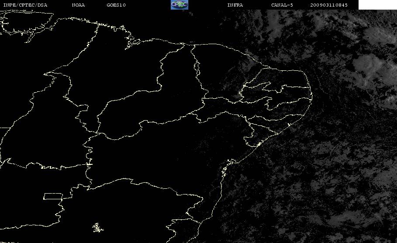Click the INFRA label in the header
This screenshot has width=397, height=243.
coord(235,5)
